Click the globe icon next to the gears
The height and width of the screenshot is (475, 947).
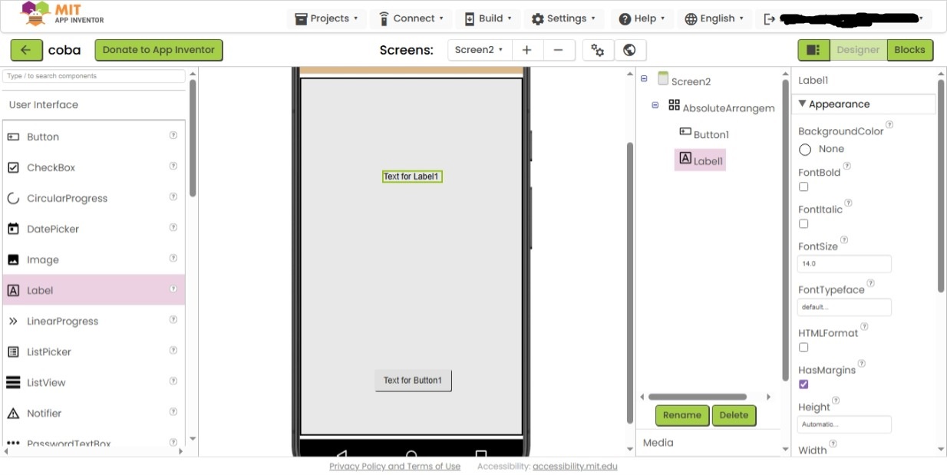point(629,50)
